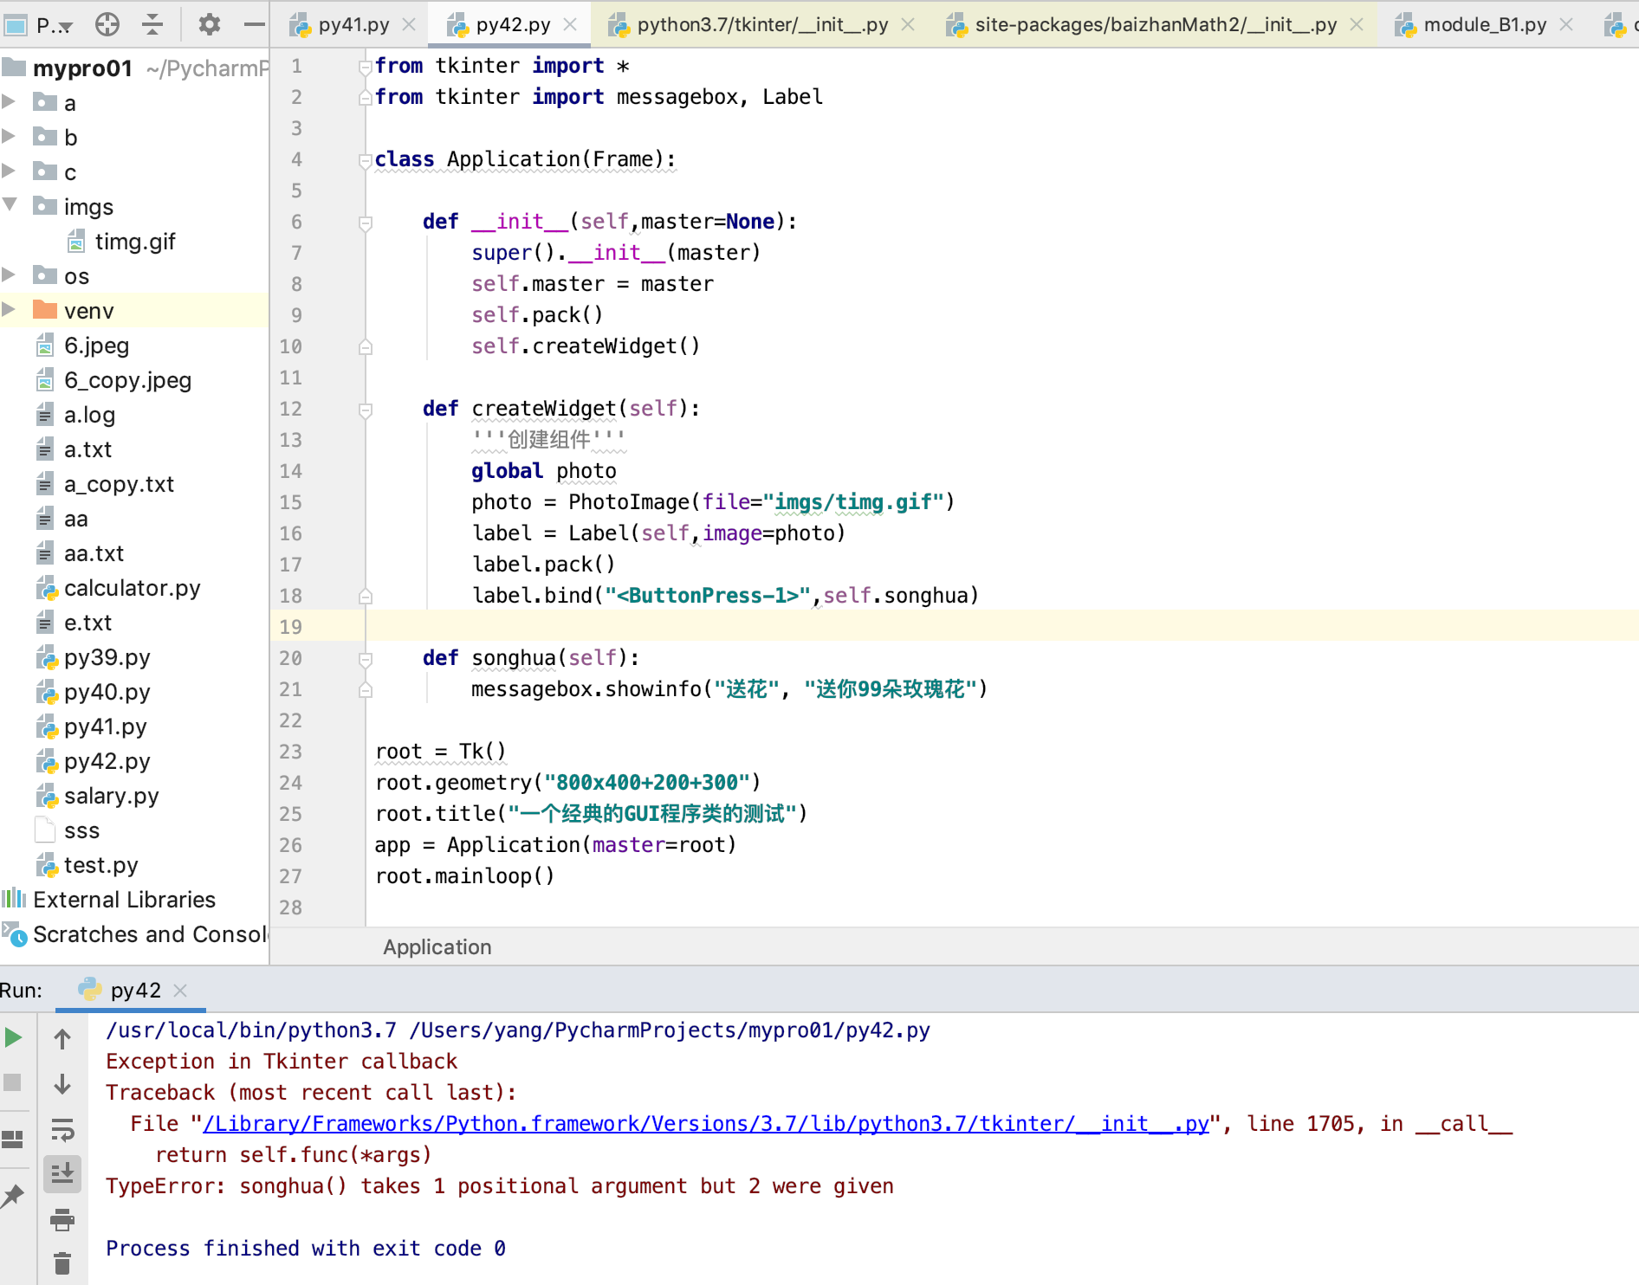Click line number 23 in the gutter
1639x1285 pixels.
pos(290,752)
